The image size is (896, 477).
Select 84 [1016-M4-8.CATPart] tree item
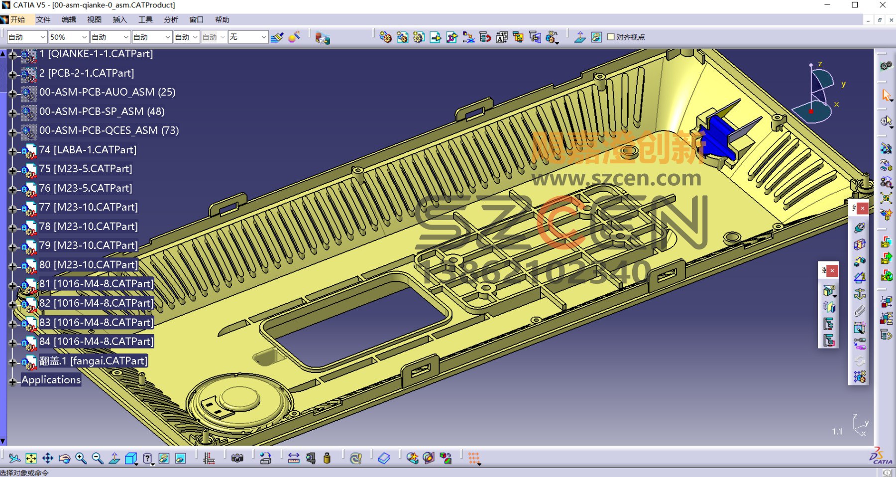click(96, 342)
